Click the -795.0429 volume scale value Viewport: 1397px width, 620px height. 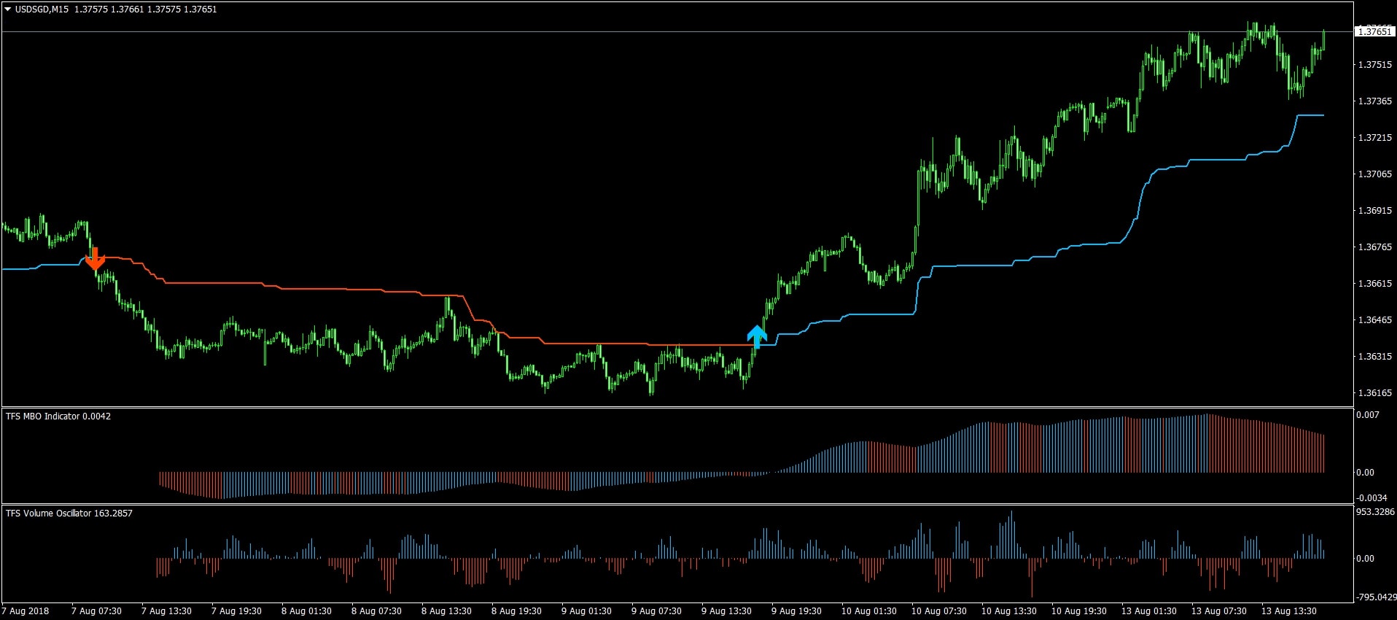(x=1375, y=597)
